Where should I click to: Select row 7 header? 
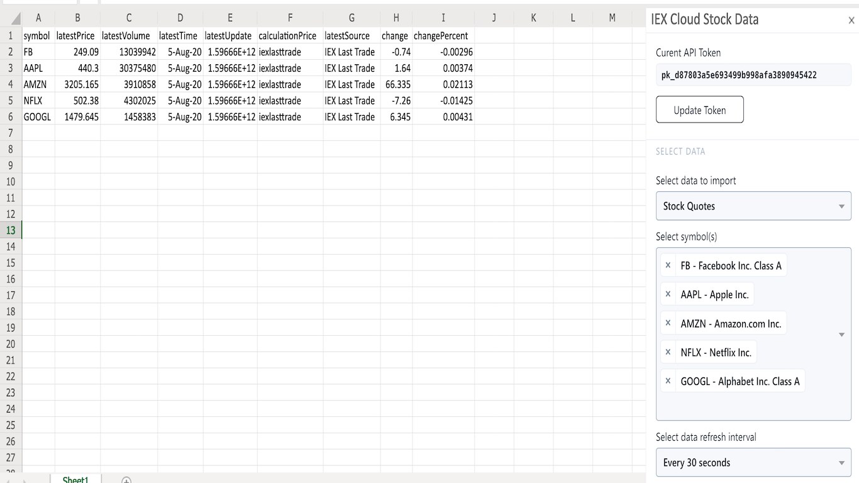point(11,133)
